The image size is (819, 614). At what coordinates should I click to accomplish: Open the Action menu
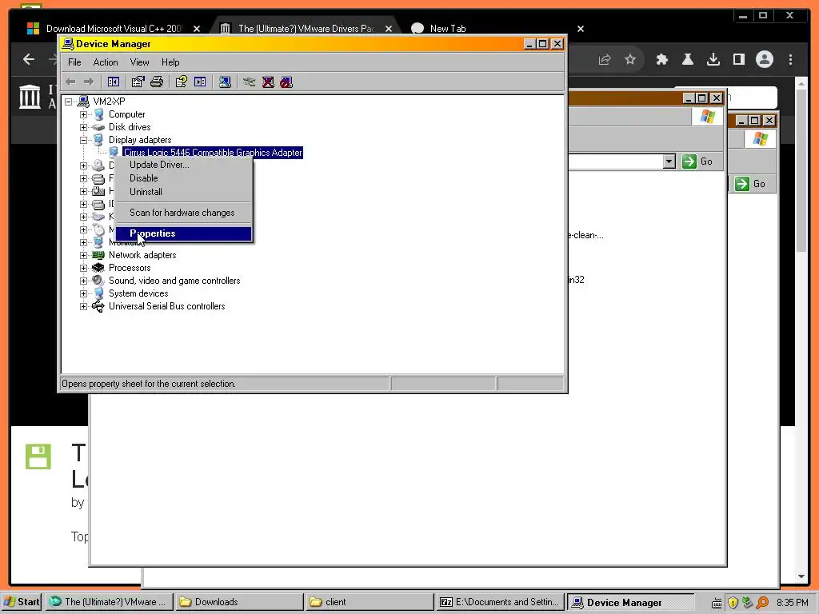(106, 62)
